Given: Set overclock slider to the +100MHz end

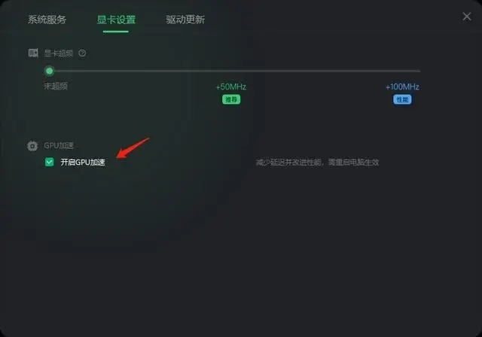Looking at the screenshot, I should (419, 71).
